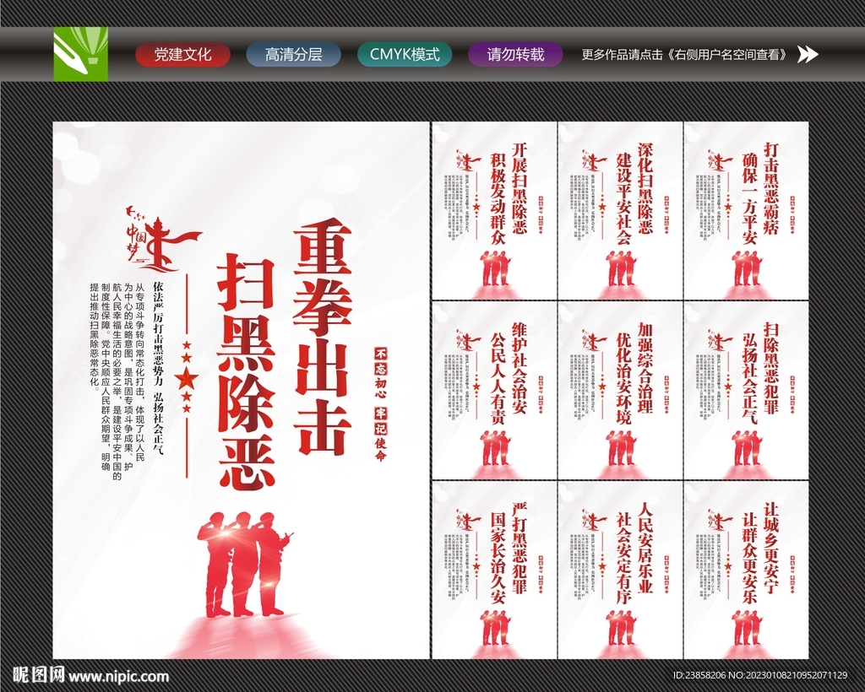Open the large 重拳出击 扫黑除恶 poster

241,390
